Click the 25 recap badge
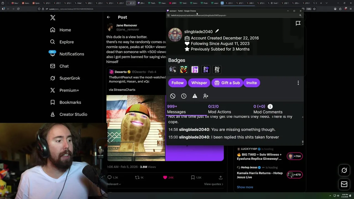Image resolution: width=354 pixels, height=199 pixels. click(x=217, y=70)
